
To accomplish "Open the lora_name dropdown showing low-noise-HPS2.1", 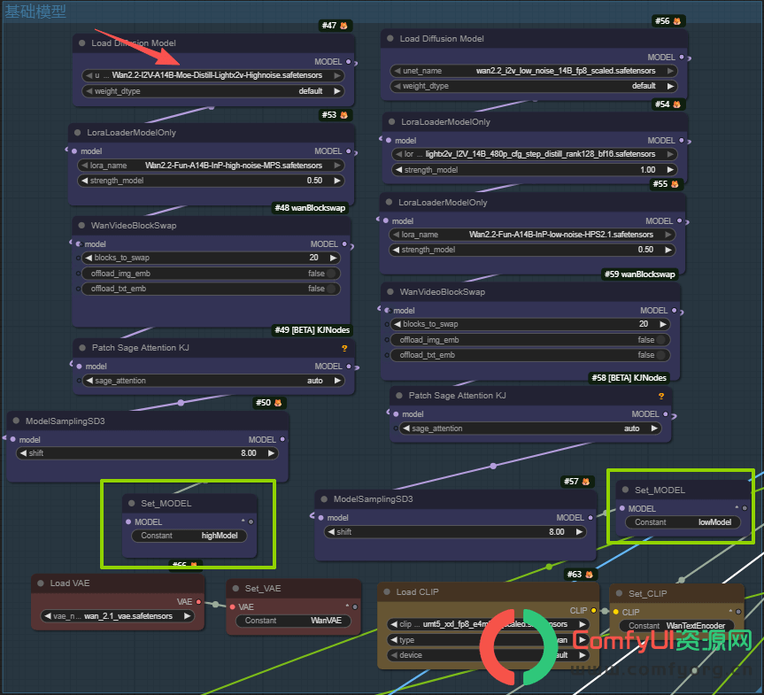I will (532, 235).
